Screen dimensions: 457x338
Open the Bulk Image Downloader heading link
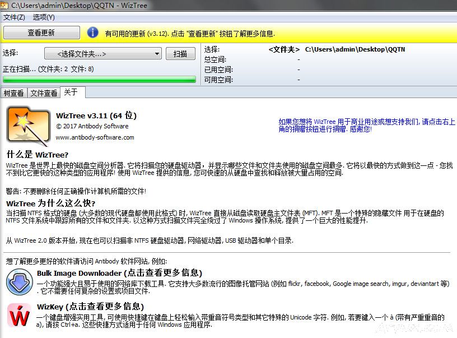point(119,273)
